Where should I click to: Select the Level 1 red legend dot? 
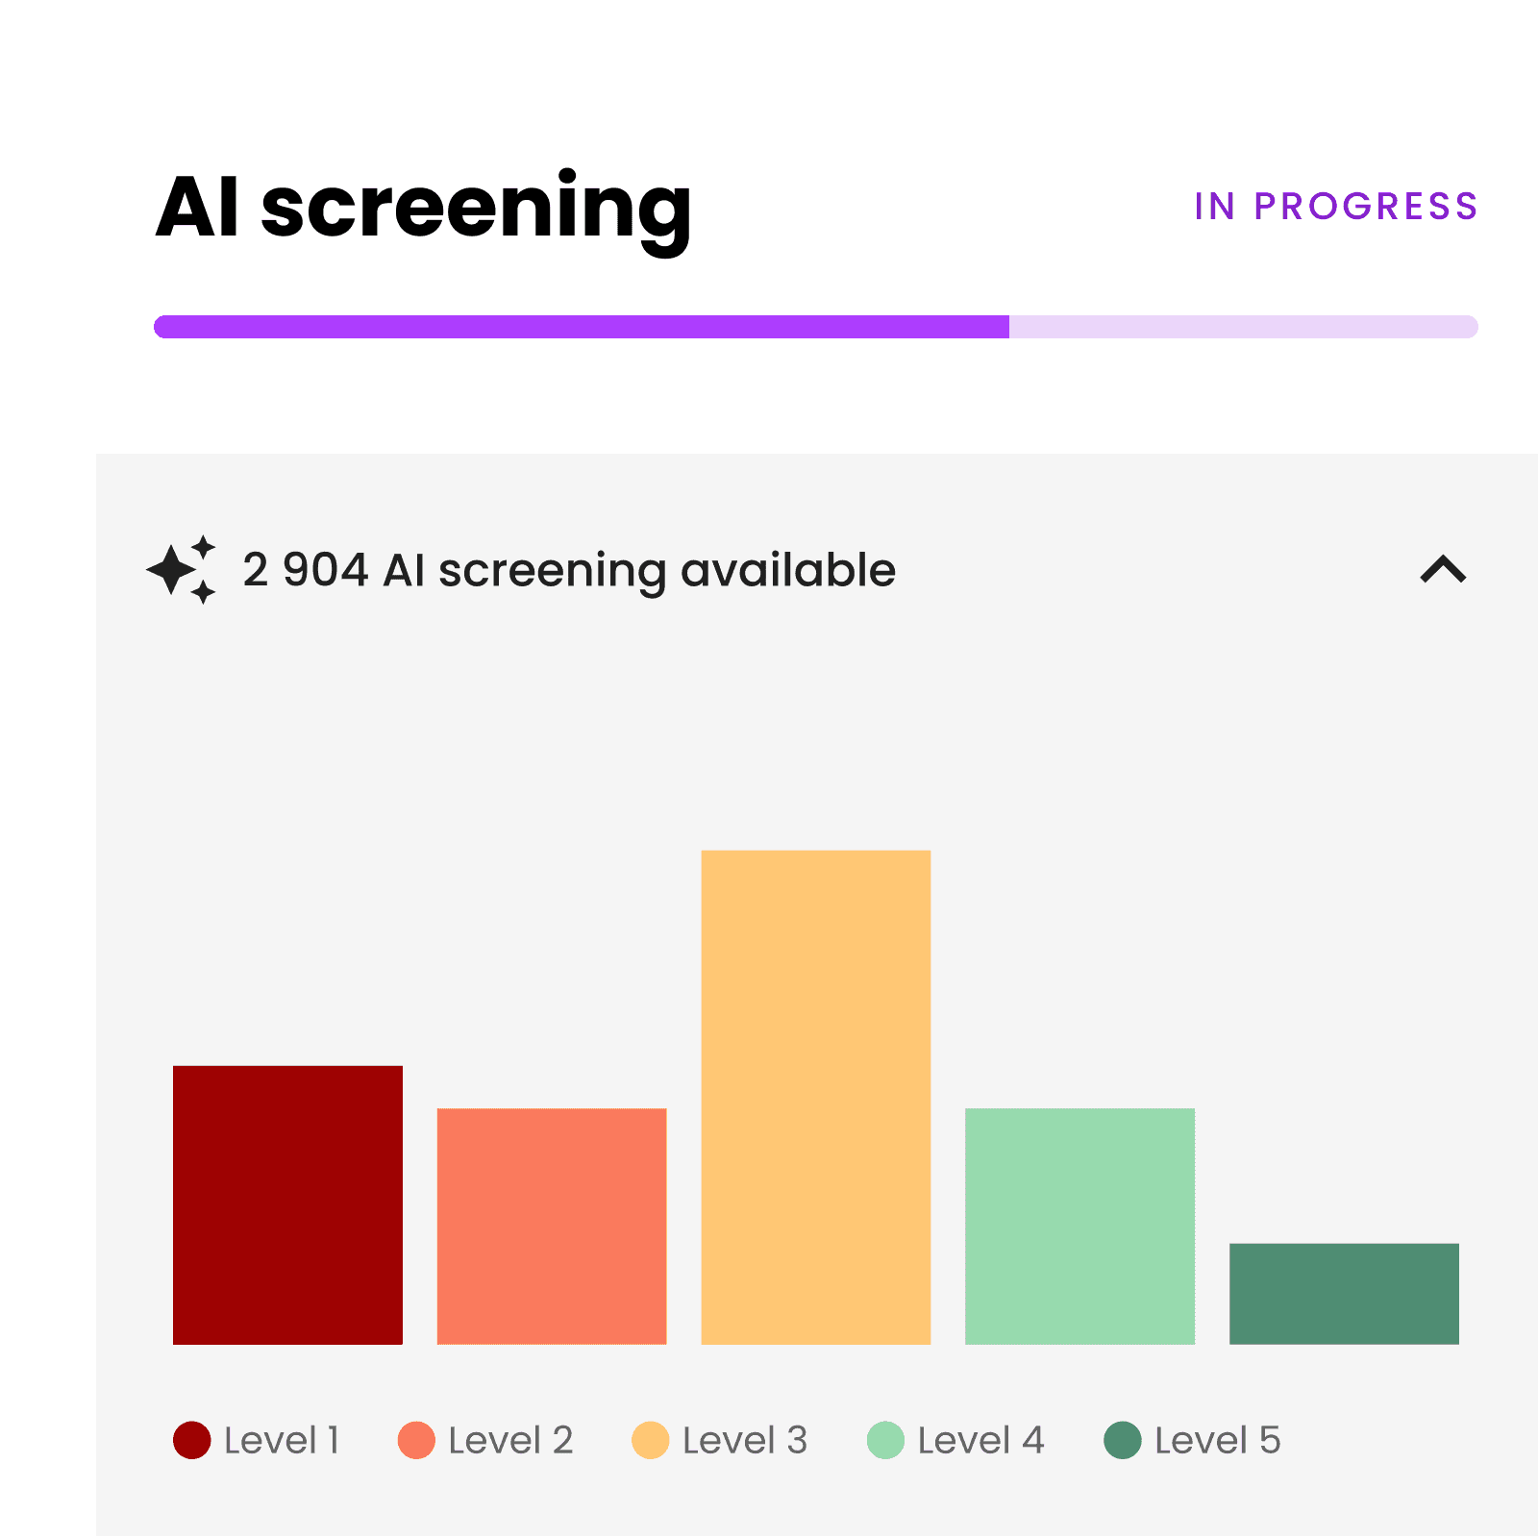tap(189, 1439)
